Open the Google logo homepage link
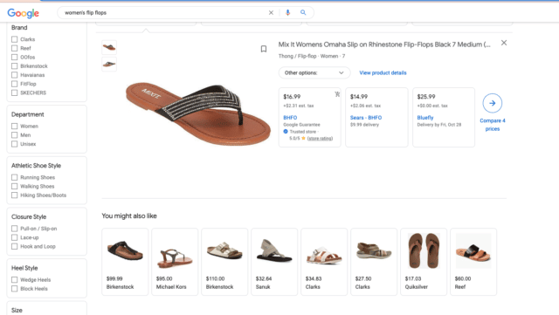The image size is (559, 315). pyautogui.click(x=24, y=13)
